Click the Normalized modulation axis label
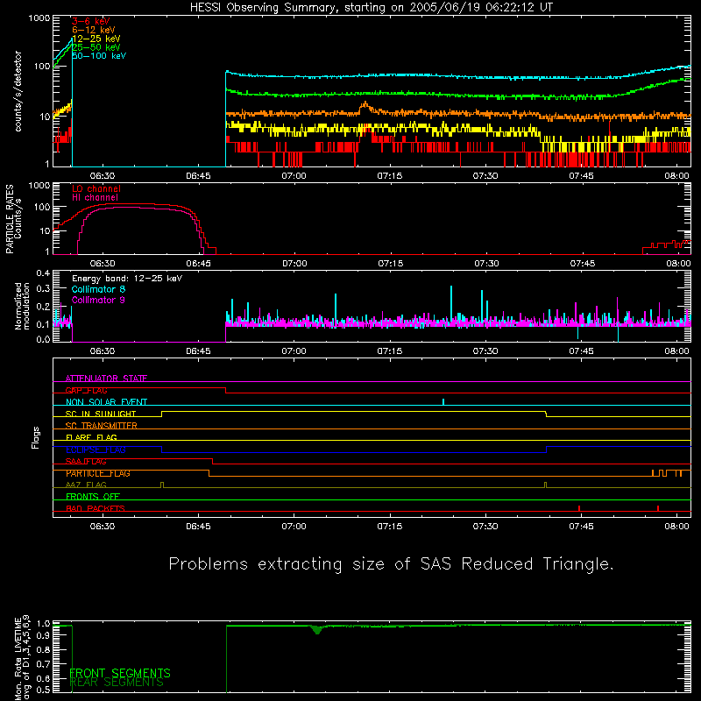The height and width of the screenshot is (701, 701). click(x=22, y=306)
